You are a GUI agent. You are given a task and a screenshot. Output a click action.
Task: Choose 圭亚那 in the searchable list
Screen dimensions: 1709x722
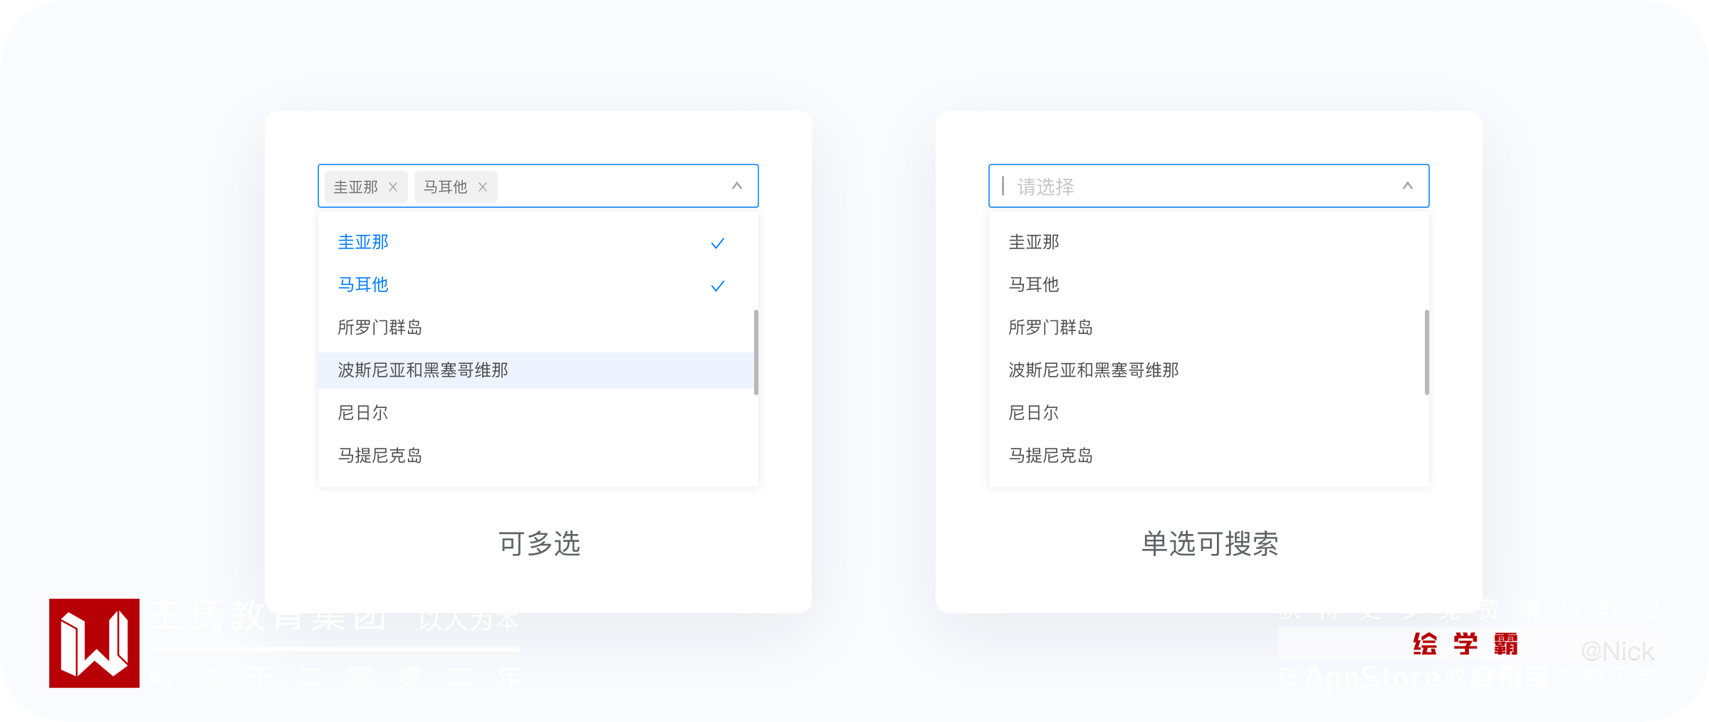point(1206,242)
